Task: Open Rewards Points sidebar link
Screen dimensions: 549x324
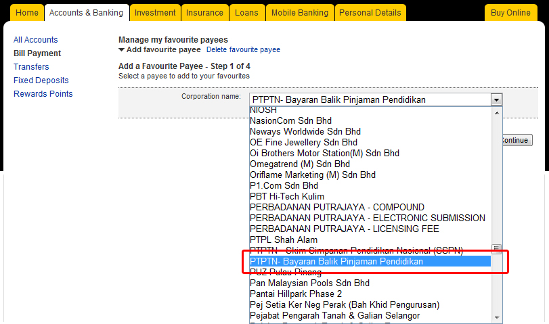Action: (43, 94)
